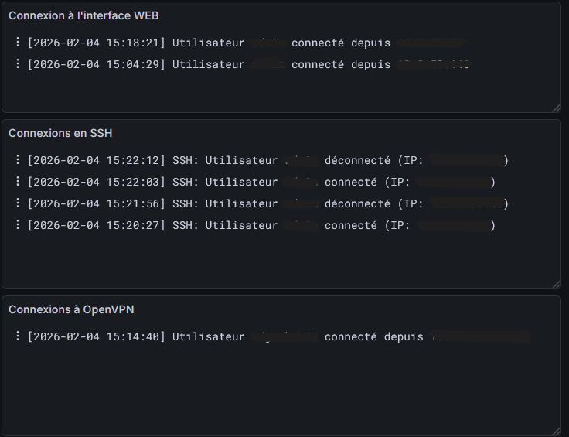The width and height of the screenshot is (569, 437).
Task: Open the three-dot menu on the 15:20:27 SSH log
Action: tap(17, 225)
